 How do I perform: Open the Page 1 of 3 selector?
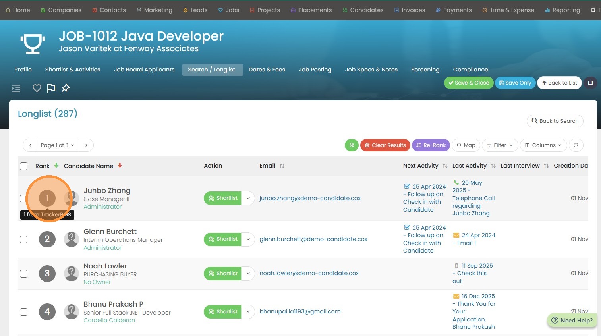pyautogui.click(x=58, y=145)
